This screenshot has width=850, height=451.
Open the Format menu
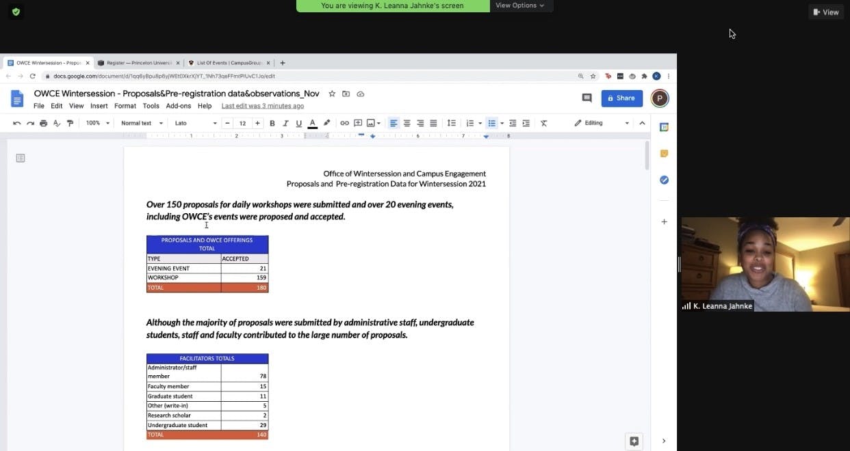[125, 106]
